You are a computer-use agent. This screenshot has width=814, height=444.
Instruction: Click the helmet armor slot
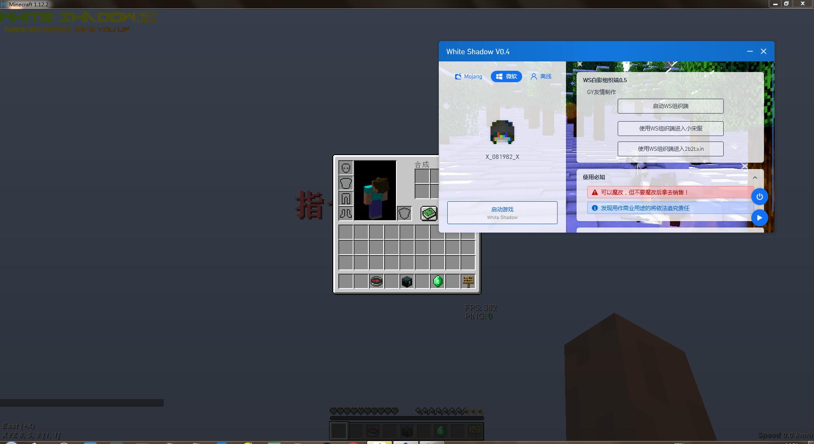346,168
